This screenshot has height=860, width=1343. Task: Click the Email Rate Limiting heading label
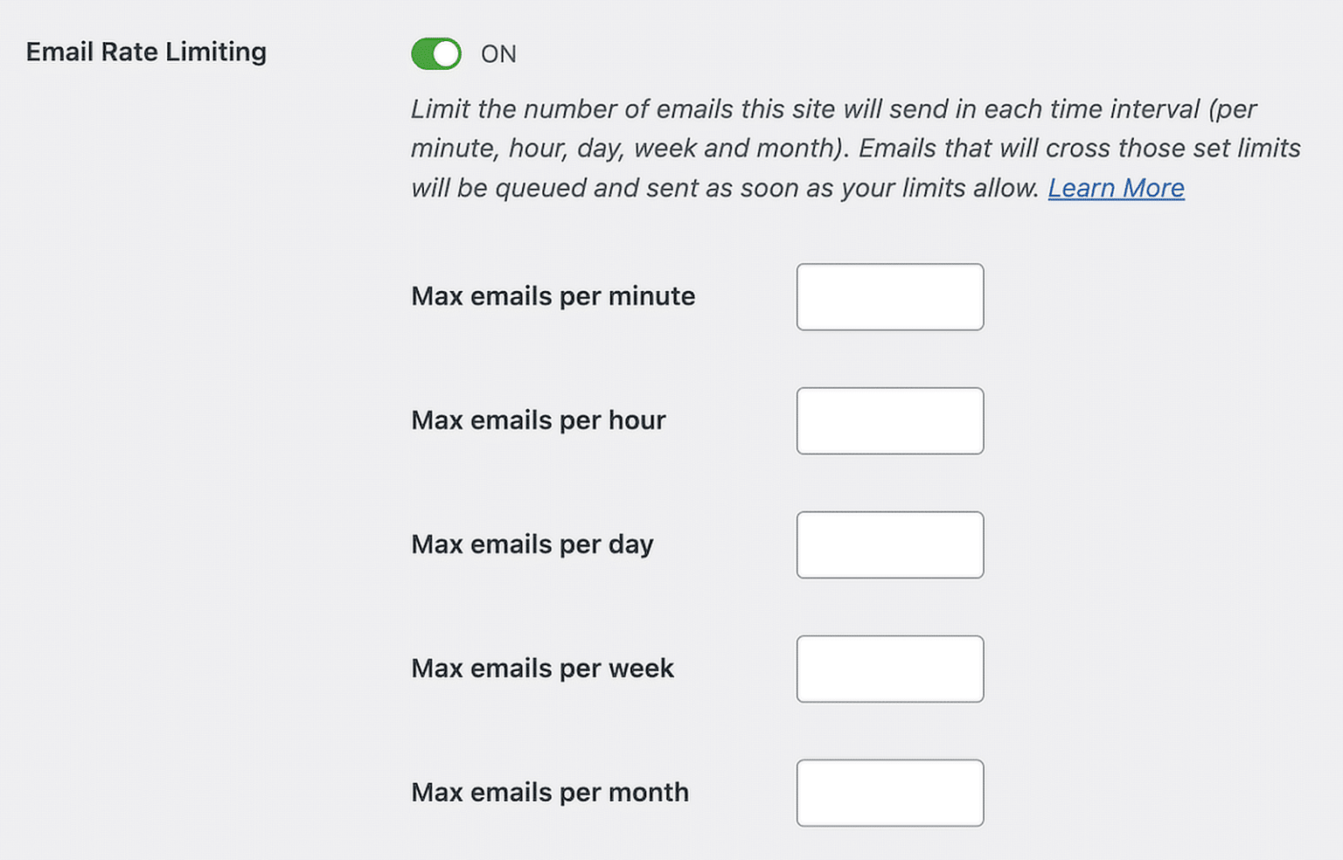click(146, 52)
